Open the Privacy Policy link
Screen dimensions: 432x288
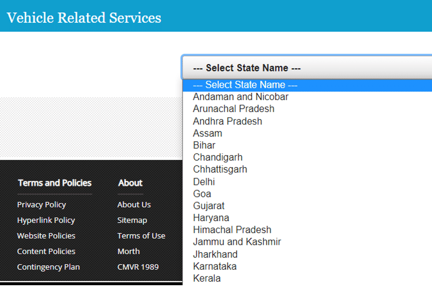[x=42, y=205]
